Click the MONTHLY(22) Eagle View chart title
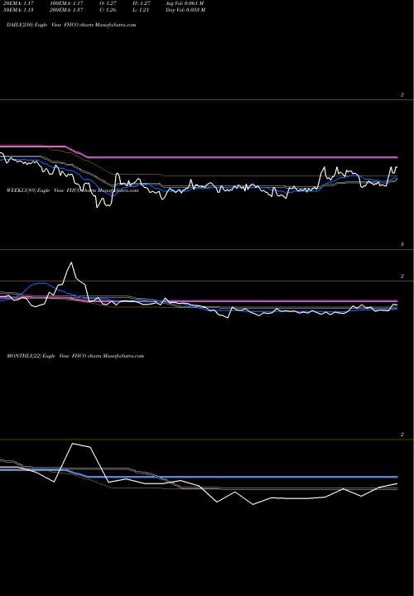Viewport: 414px width, 596px height. pyautogui.click(x=75, y=356)
